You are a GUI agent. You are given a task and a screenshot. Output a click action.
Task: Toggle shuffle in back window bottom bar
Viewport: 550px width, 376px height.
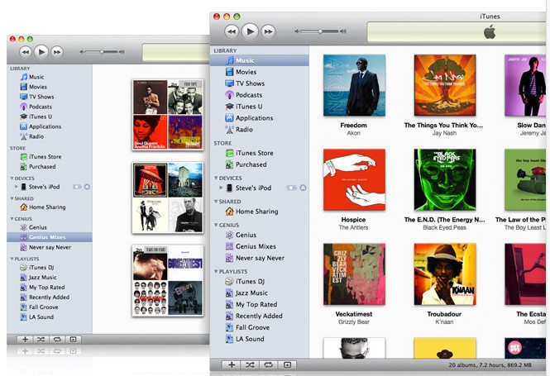pos(41,339)
